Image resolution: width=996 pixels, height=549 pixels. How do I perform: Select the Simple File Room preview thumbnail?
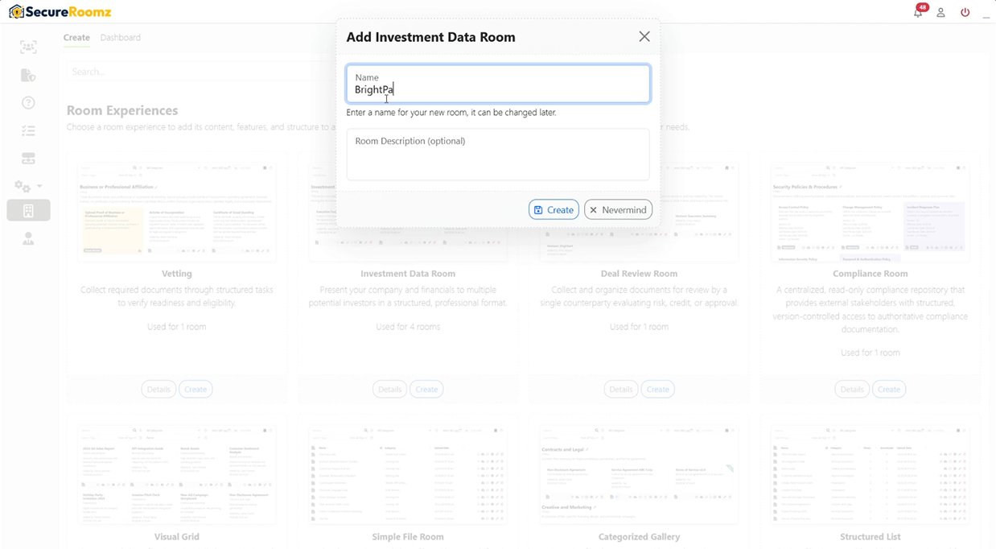tap(408, 475)
